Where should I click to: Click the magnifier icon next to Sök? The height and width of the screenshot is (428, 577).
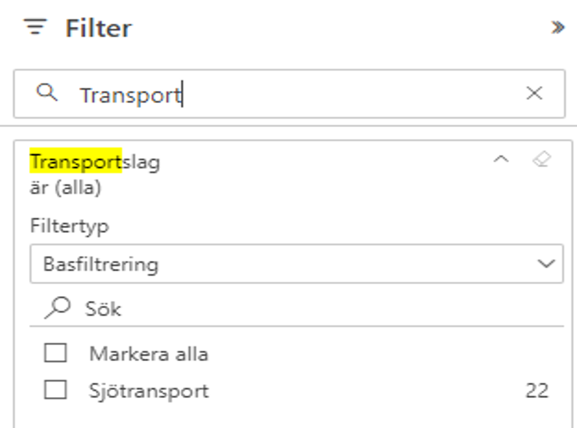[x=57, y=308]
